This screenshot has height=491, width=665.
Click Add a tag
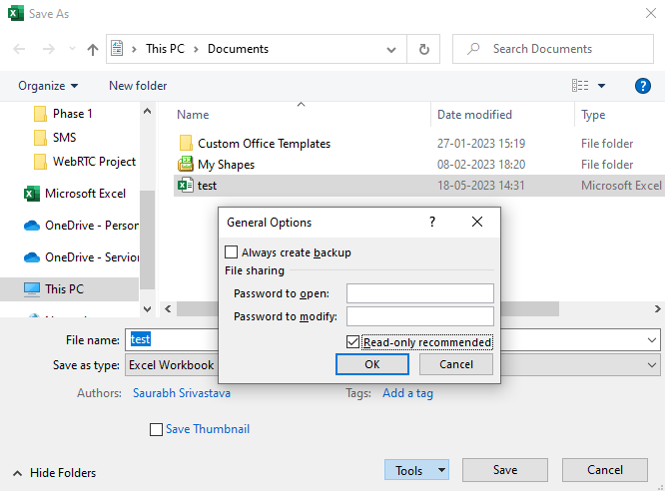coord(407,393)
